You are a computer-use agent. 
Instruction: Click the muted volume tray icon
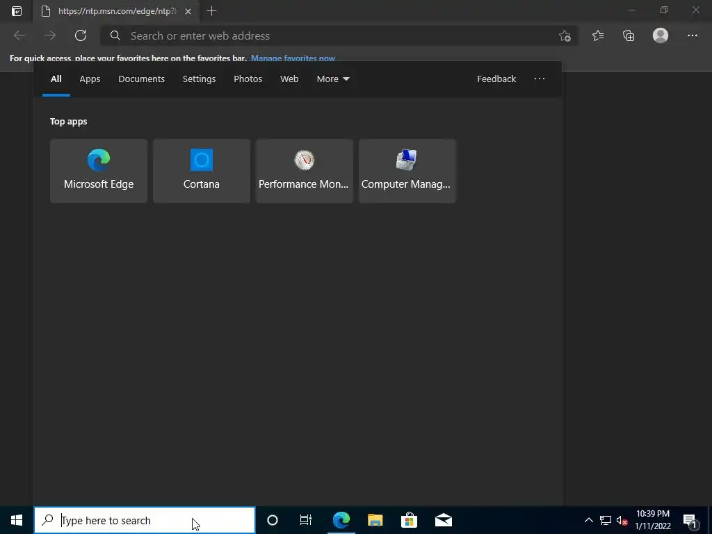point(622,520)
